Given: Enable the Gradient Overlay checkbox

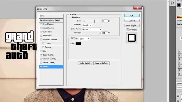Looking at the screenshot, I should coord(41,59).
